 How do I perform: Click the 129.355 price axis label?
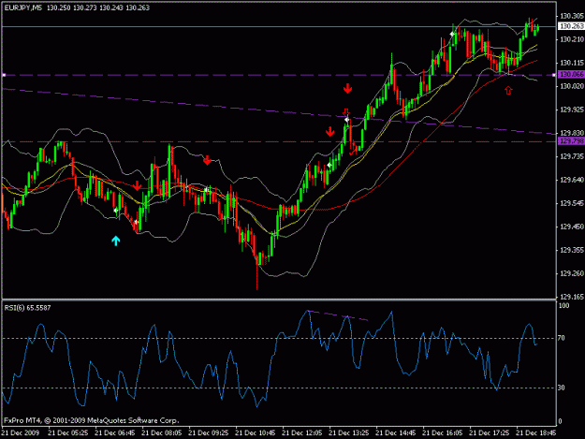572,250
